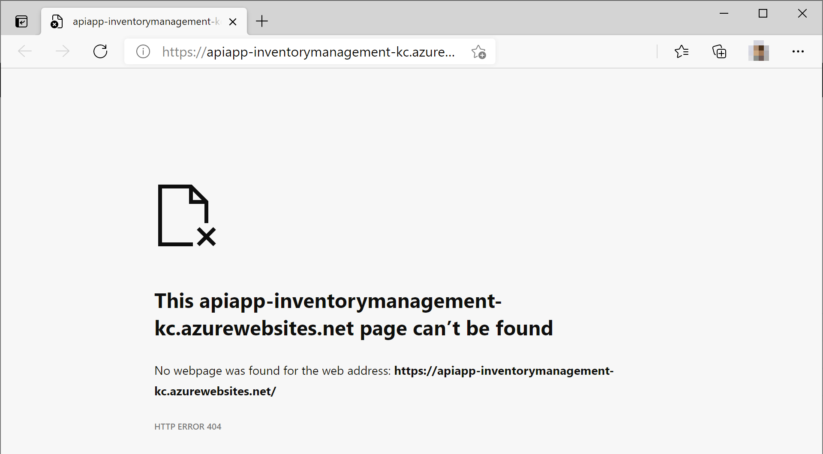Open the three-dot Settings and more menu
The image size is (823, 454).
point(798,51)
